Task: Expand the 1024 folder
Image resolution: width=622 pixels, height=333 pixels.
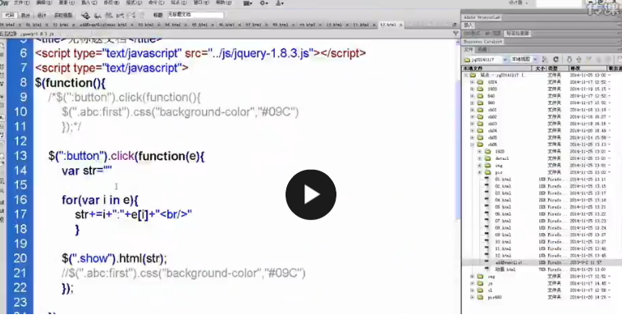Action: pos(472,83)
